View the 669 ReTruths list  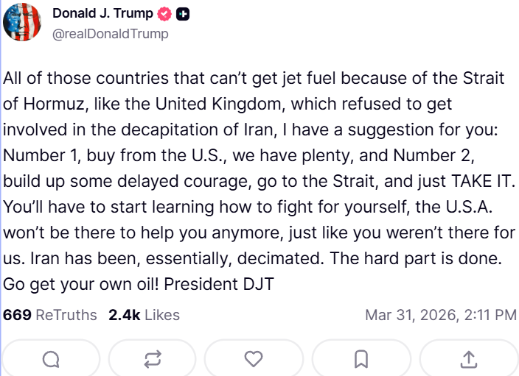(x=50, y=315)
